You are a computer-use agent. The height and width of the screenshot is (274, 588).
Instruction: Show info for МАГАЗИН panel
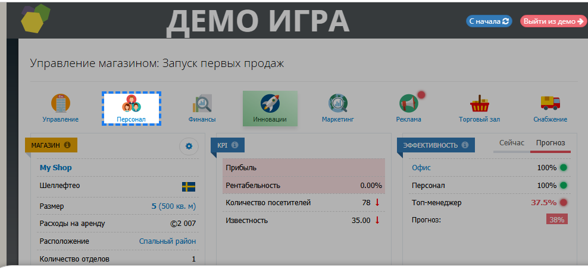tap(67, 145)
